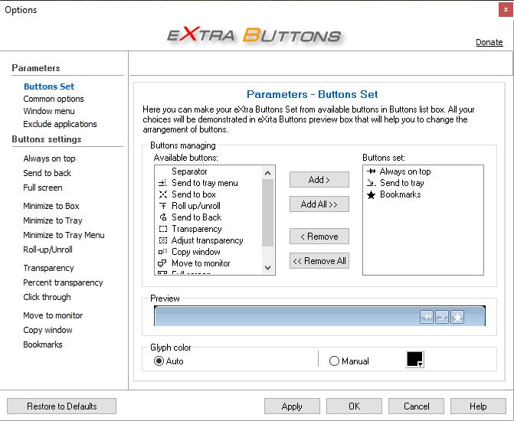Image resolution: width=514 pixels, height=421 pixels.
Task: Open Copy window settings in sidebar
Action: point(47,330)
